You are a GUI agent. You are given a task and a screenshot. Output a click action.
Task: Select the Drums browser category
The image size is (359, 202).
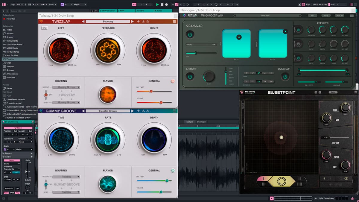tap(10, 37)
